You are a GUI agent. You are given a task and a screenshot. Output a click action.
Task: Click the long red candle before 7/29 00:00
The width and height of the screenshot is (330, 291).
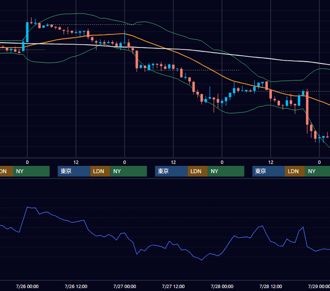pos(307,108)
